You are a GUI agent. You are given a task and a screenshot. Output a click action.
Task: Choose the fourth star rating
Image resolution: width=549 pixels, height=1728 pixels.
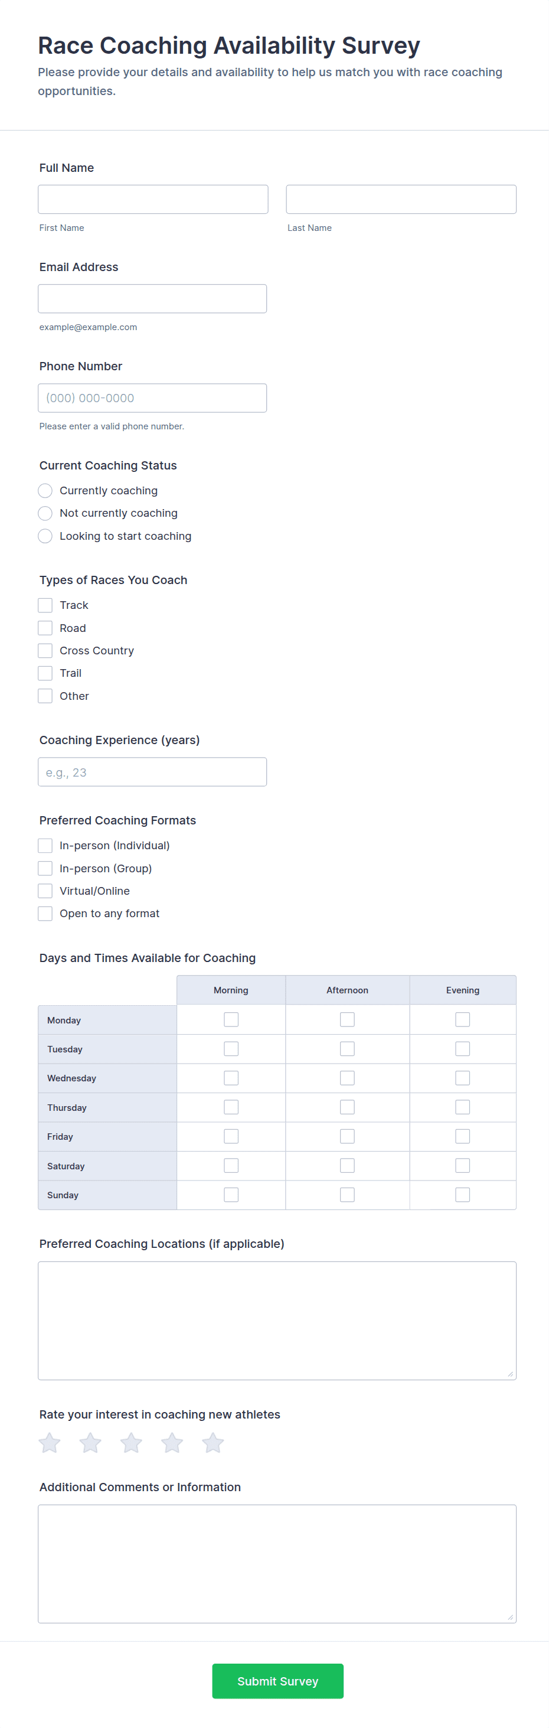pos(172,1443)
